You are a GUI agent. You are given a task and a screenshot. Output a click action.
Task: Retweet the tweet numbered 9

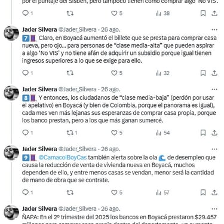tap(70, 192)
